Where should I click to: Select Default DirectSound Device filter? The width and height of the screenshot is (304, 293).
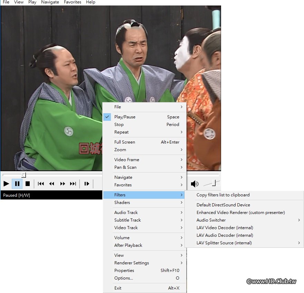tap(244, 205)
